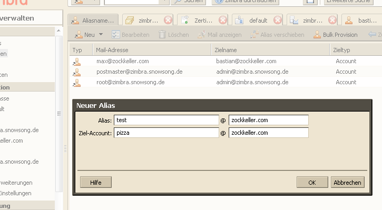
Task: Close the second zimbr tab with chart icon
Action: [x=332, y=20]
